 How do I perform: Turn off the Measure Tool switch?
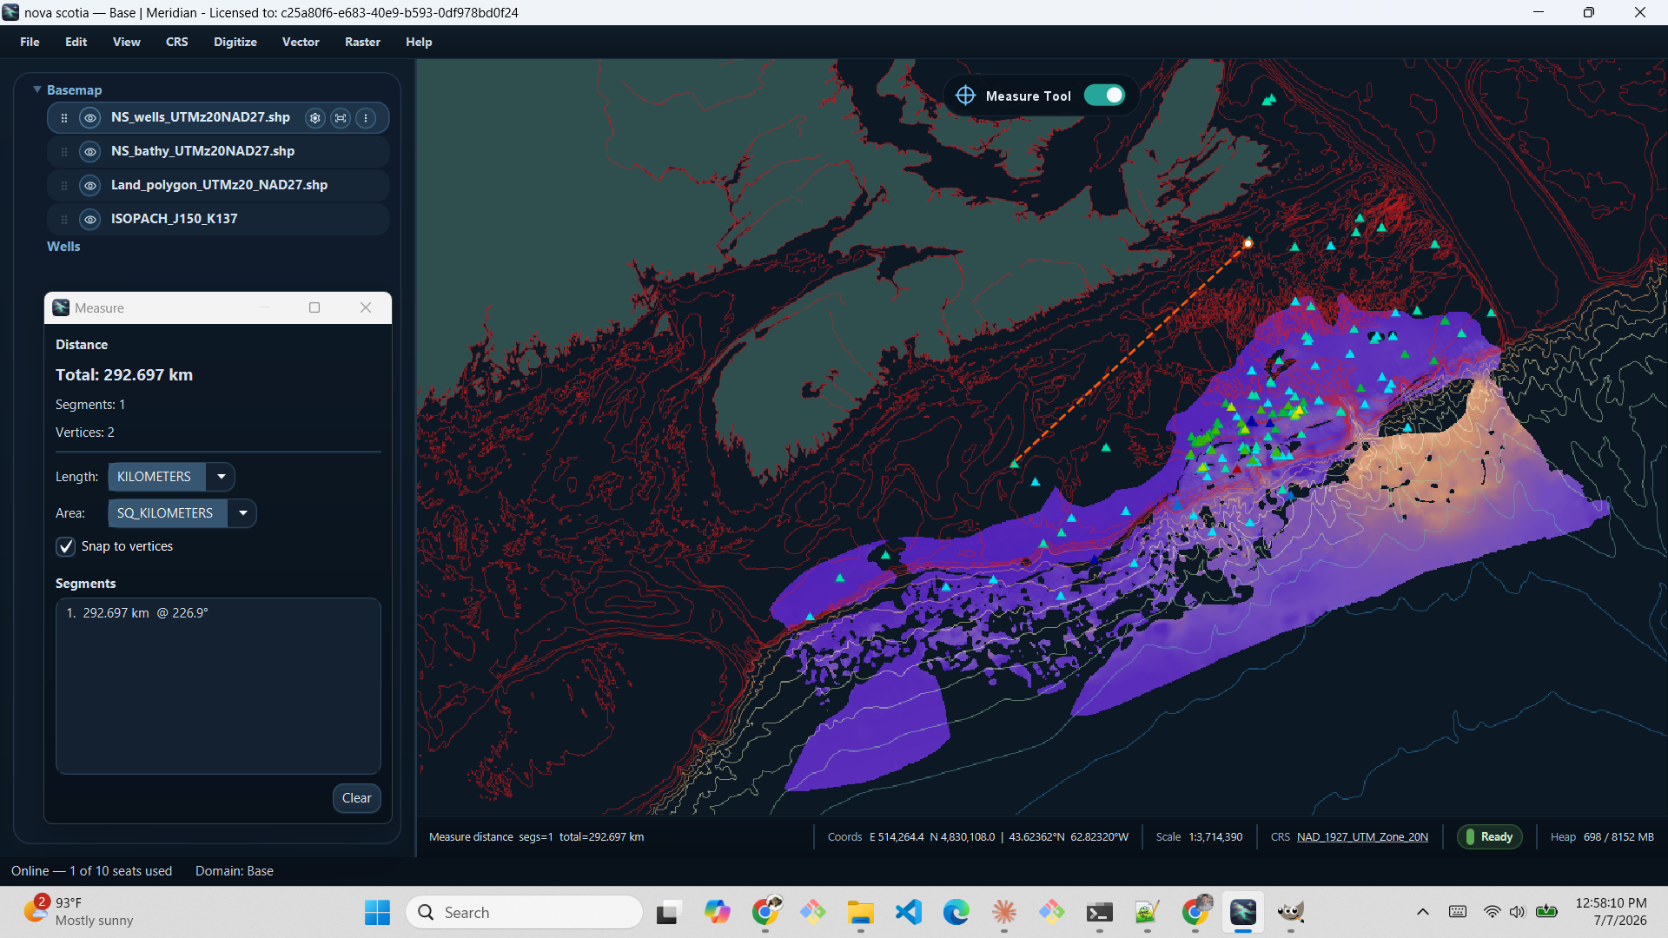1104,96
